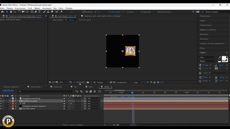This screenshot has height=129, width=230.
Task: Expand the workspace overflow chevron
Action: [x=193, y=12]
